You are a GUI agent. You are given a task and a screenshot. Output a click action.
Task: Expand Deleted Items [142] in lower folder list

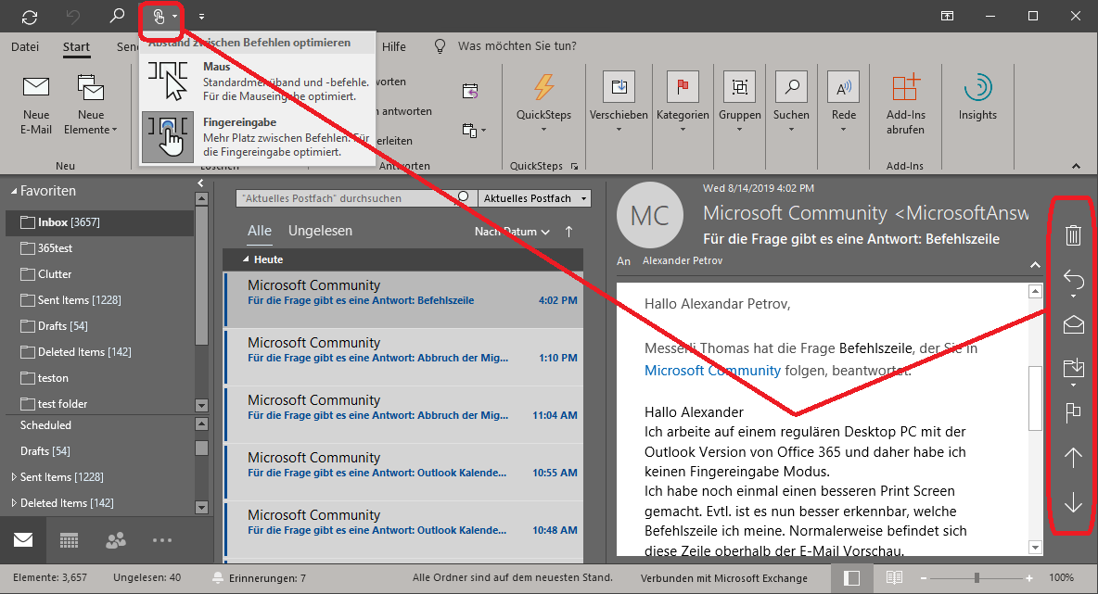14,503
